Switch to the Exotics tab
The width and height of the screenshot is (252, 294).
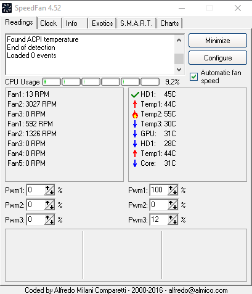102,23
